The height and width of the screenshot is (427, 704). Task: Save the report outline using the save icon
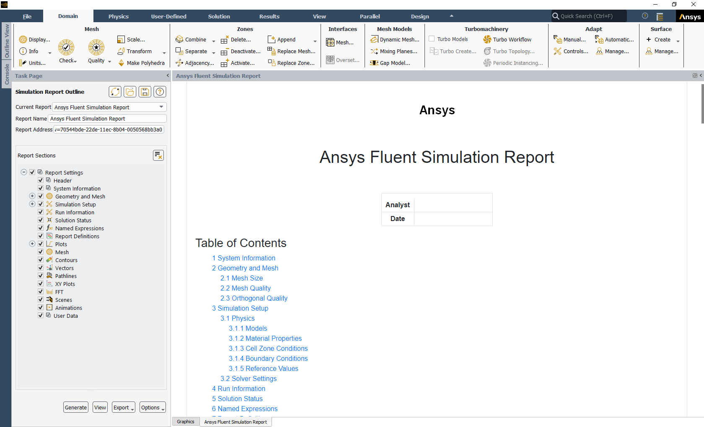145,92
